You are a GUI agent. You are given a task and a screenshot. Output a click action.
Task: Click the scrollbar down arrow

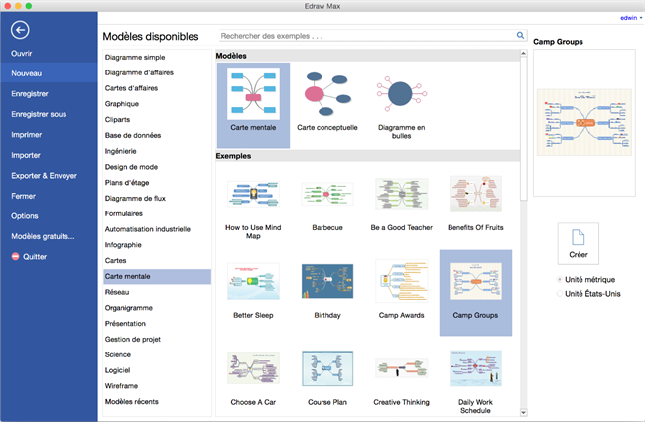coord(524,412)
